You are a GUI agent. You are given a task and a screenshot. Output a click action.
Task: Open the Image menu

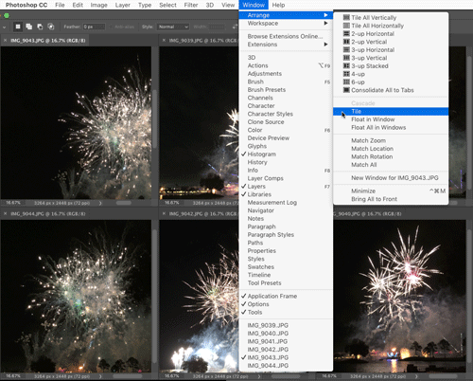click(99, 5)
